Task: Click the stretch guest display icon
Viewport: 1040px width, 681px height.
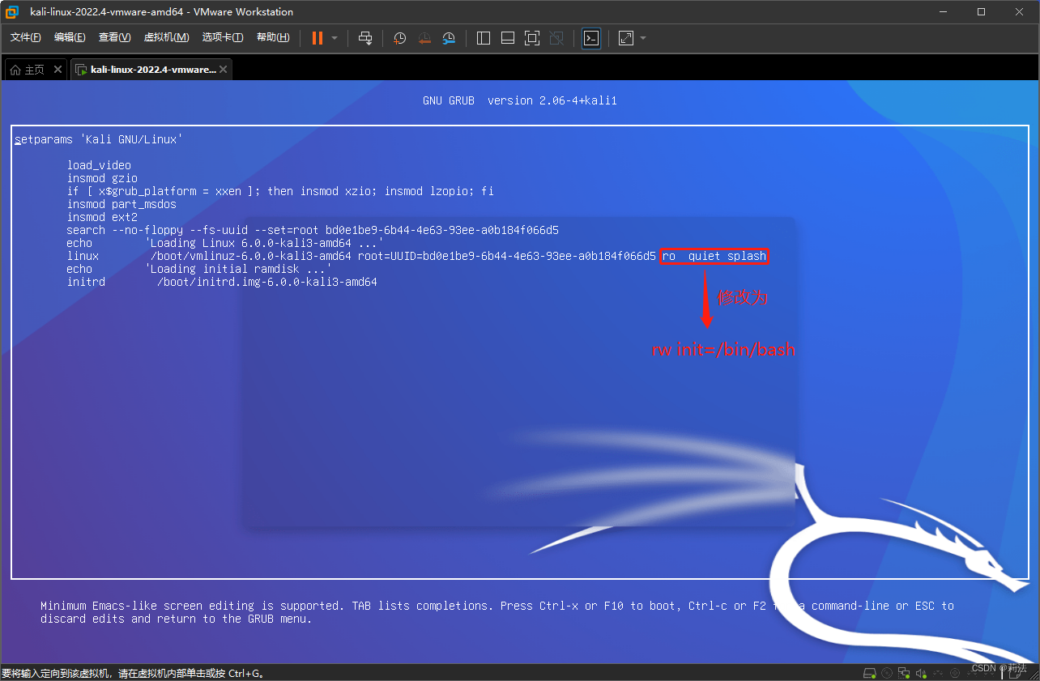Action: 626,38
